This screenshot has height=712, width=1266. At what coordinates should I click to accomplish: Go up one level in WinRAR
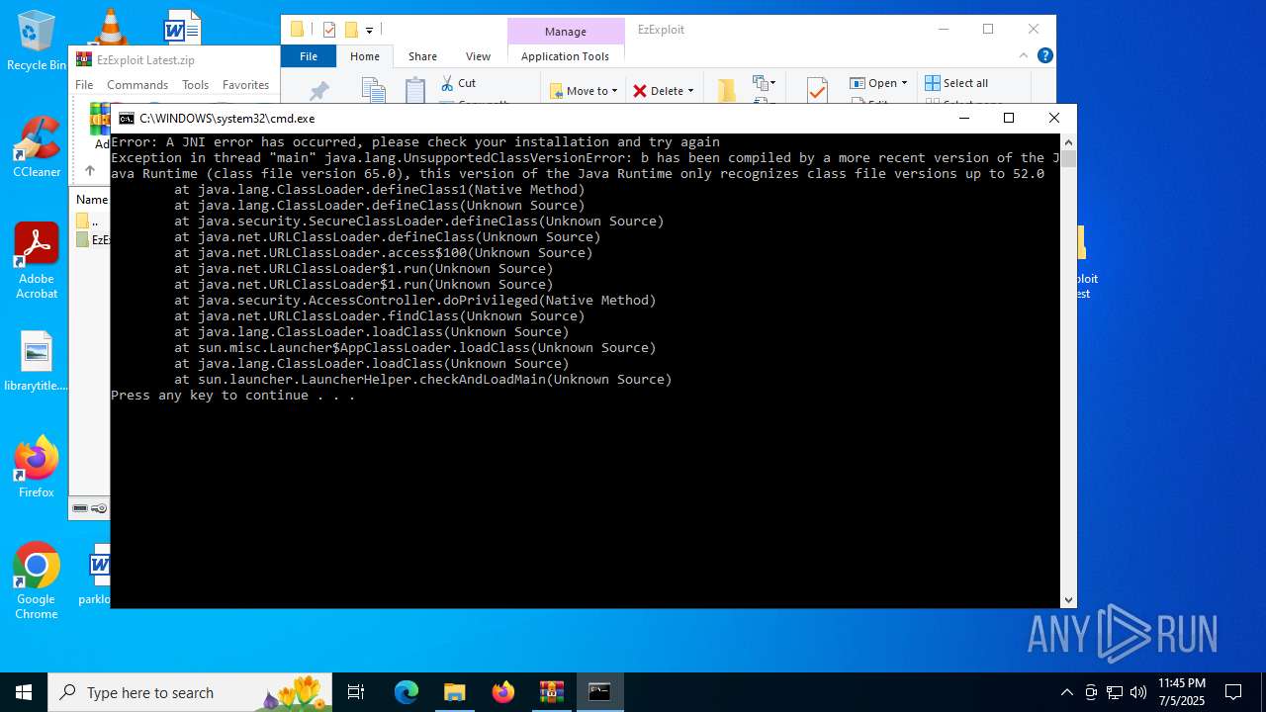click(x=90, y=170)
